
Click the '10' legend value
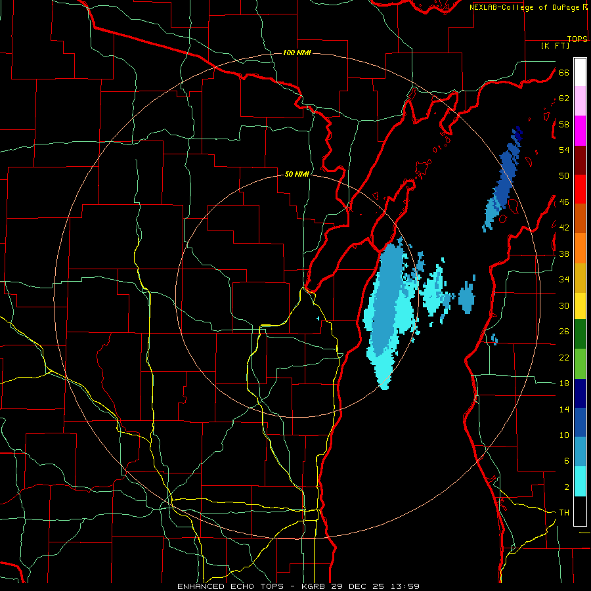tap(564, 435)
